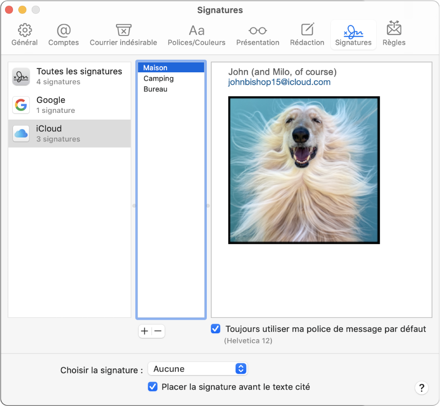Open the Règles settings pane
This screenshot has height=406, width=440.
click(x=394, y=34)
